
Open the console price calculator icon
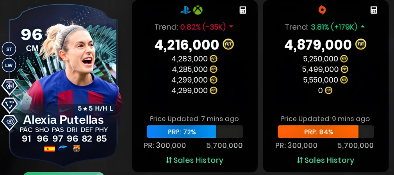pos(243,10)
